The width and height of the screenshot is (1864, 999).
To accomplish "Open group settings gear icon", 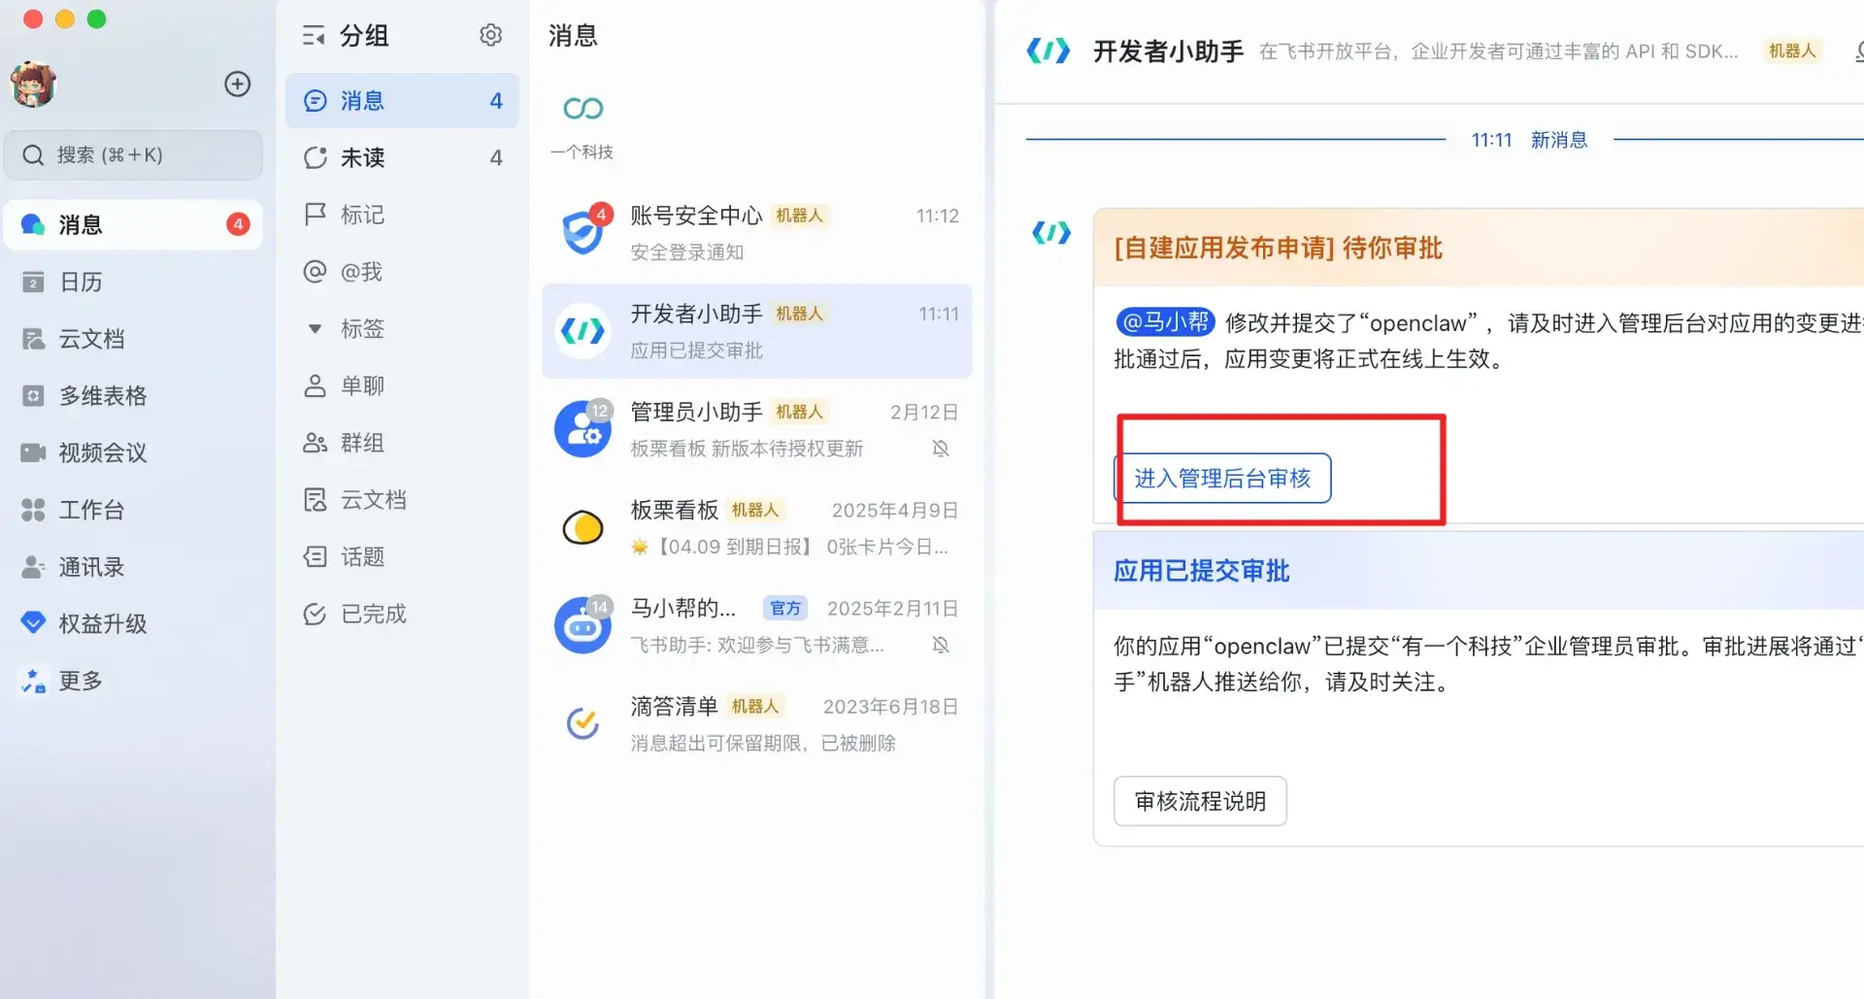I will pyautogui.click(x=490, y=36).
